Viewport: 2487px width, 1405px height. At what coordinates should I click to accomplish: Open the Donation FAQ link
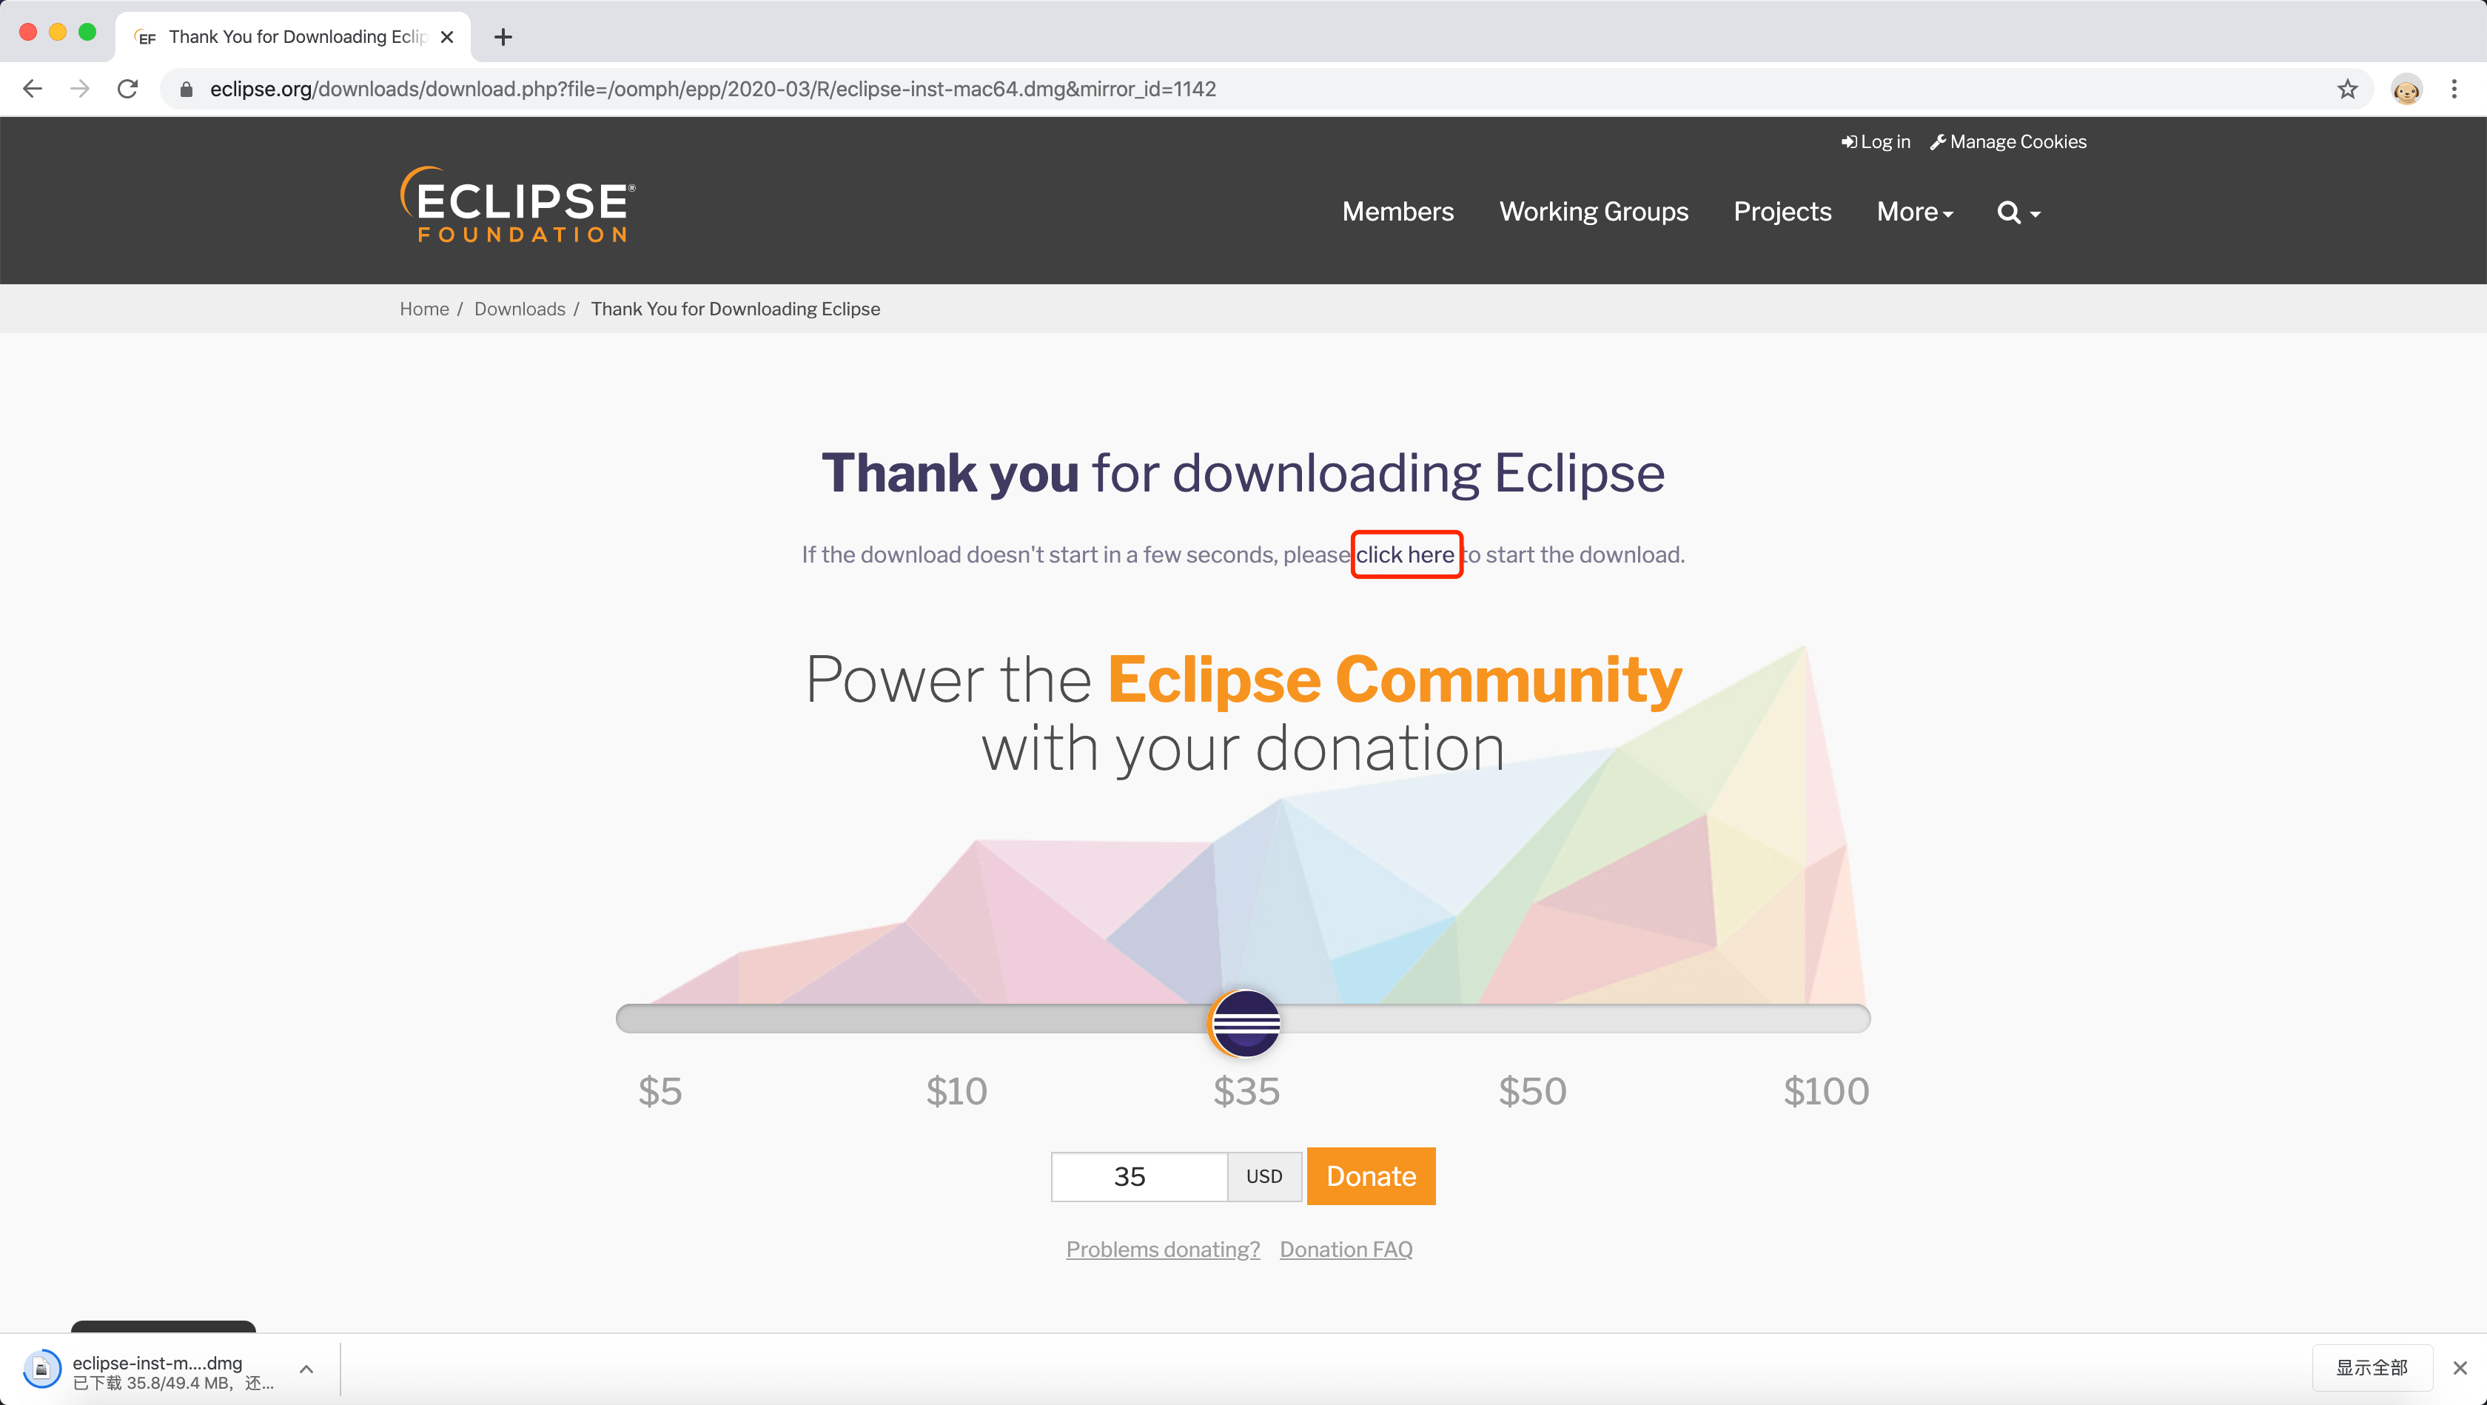[x=1346, y=1249]
